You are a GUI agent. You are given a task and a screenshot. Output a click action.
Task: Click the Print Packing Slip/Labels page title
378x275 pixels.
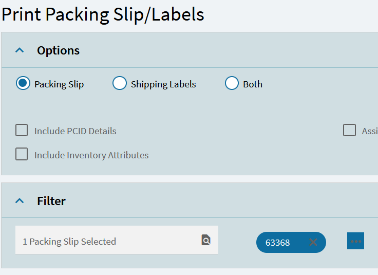click(x=103, y=15)
